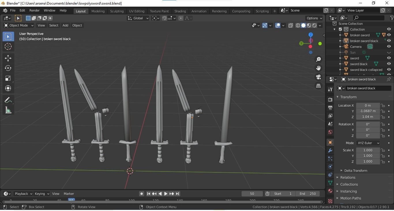Click the viewport zoom magnifier icon
394x211 pixels.
[318, 59]
